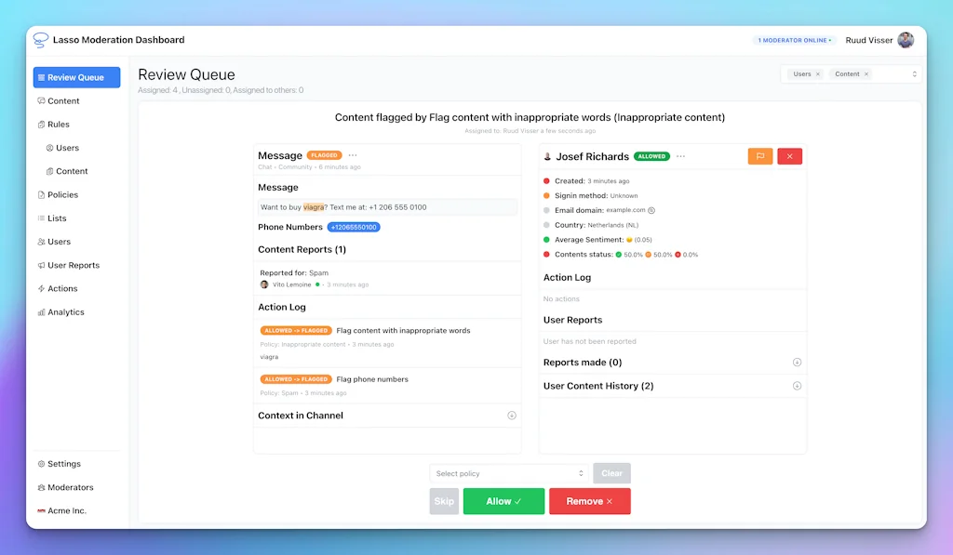Click 'Contents status' percentages row
Viewport: 953px width, 555px height.
tap(621, 255)
